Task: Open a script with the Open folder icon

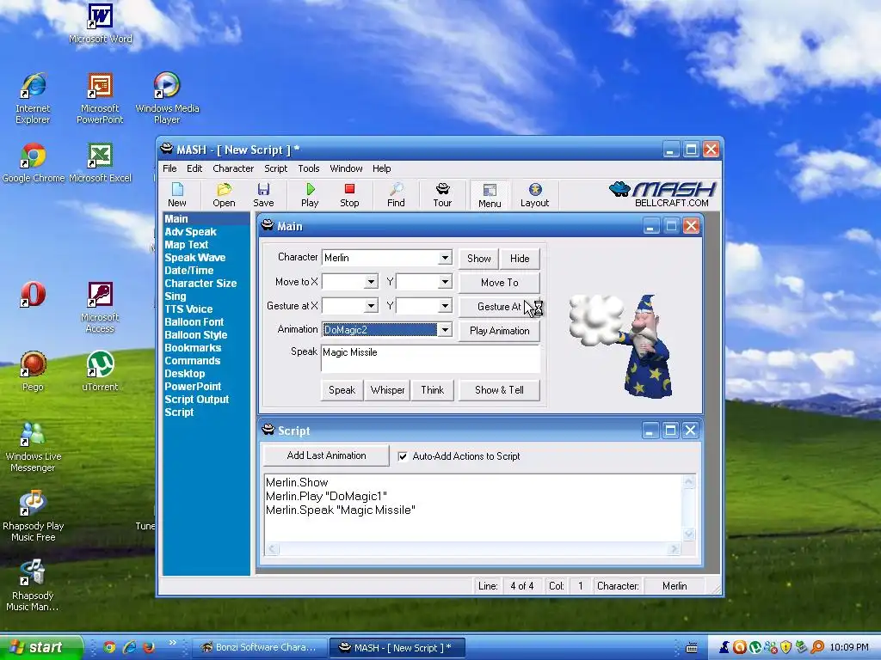Action: (224, 195)
